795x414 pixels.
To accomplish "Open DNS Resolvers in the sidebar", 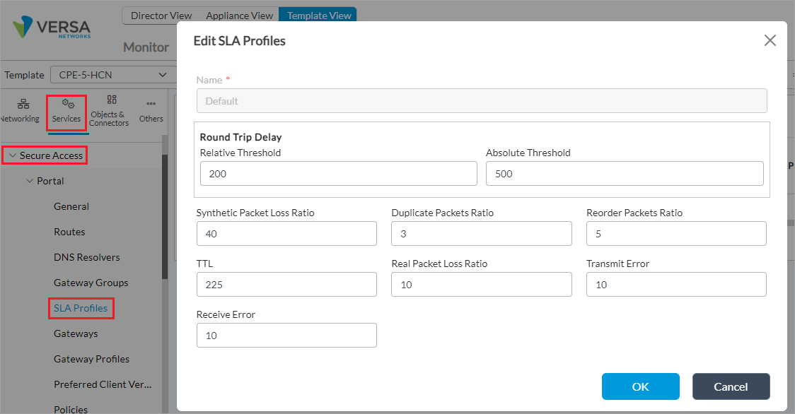I will (87, 257).
